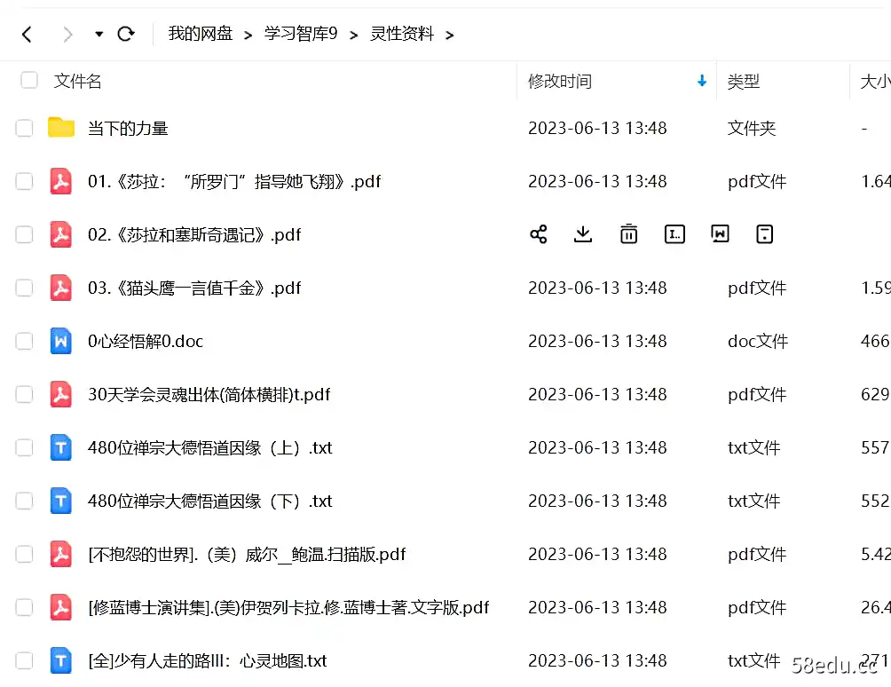Share the file 02.《莎拉和塞斯奇遇记》.pdf

click(538, 233)
